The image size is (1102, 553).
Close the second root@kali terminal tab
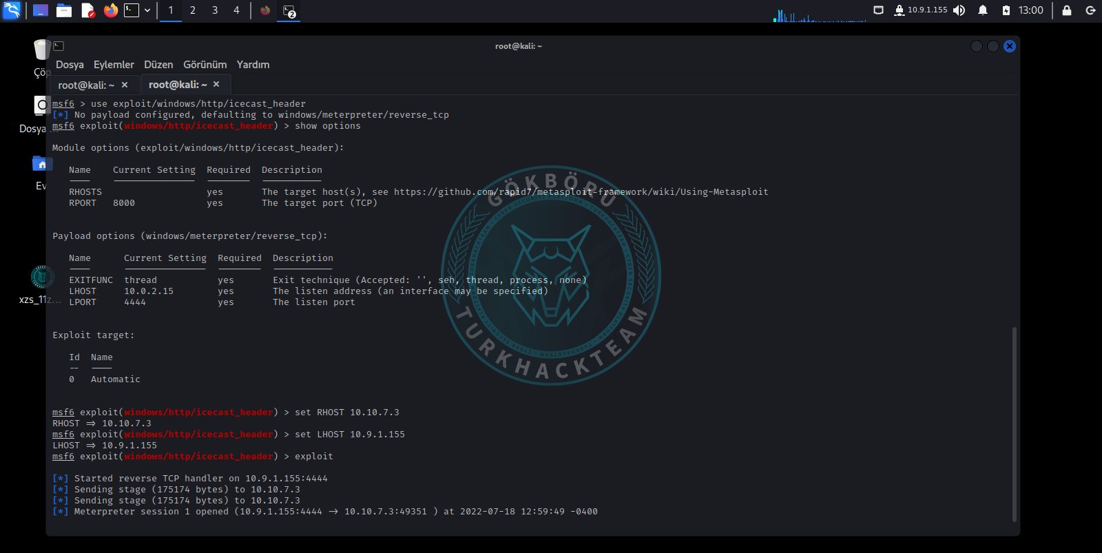(x=216, y=84)
